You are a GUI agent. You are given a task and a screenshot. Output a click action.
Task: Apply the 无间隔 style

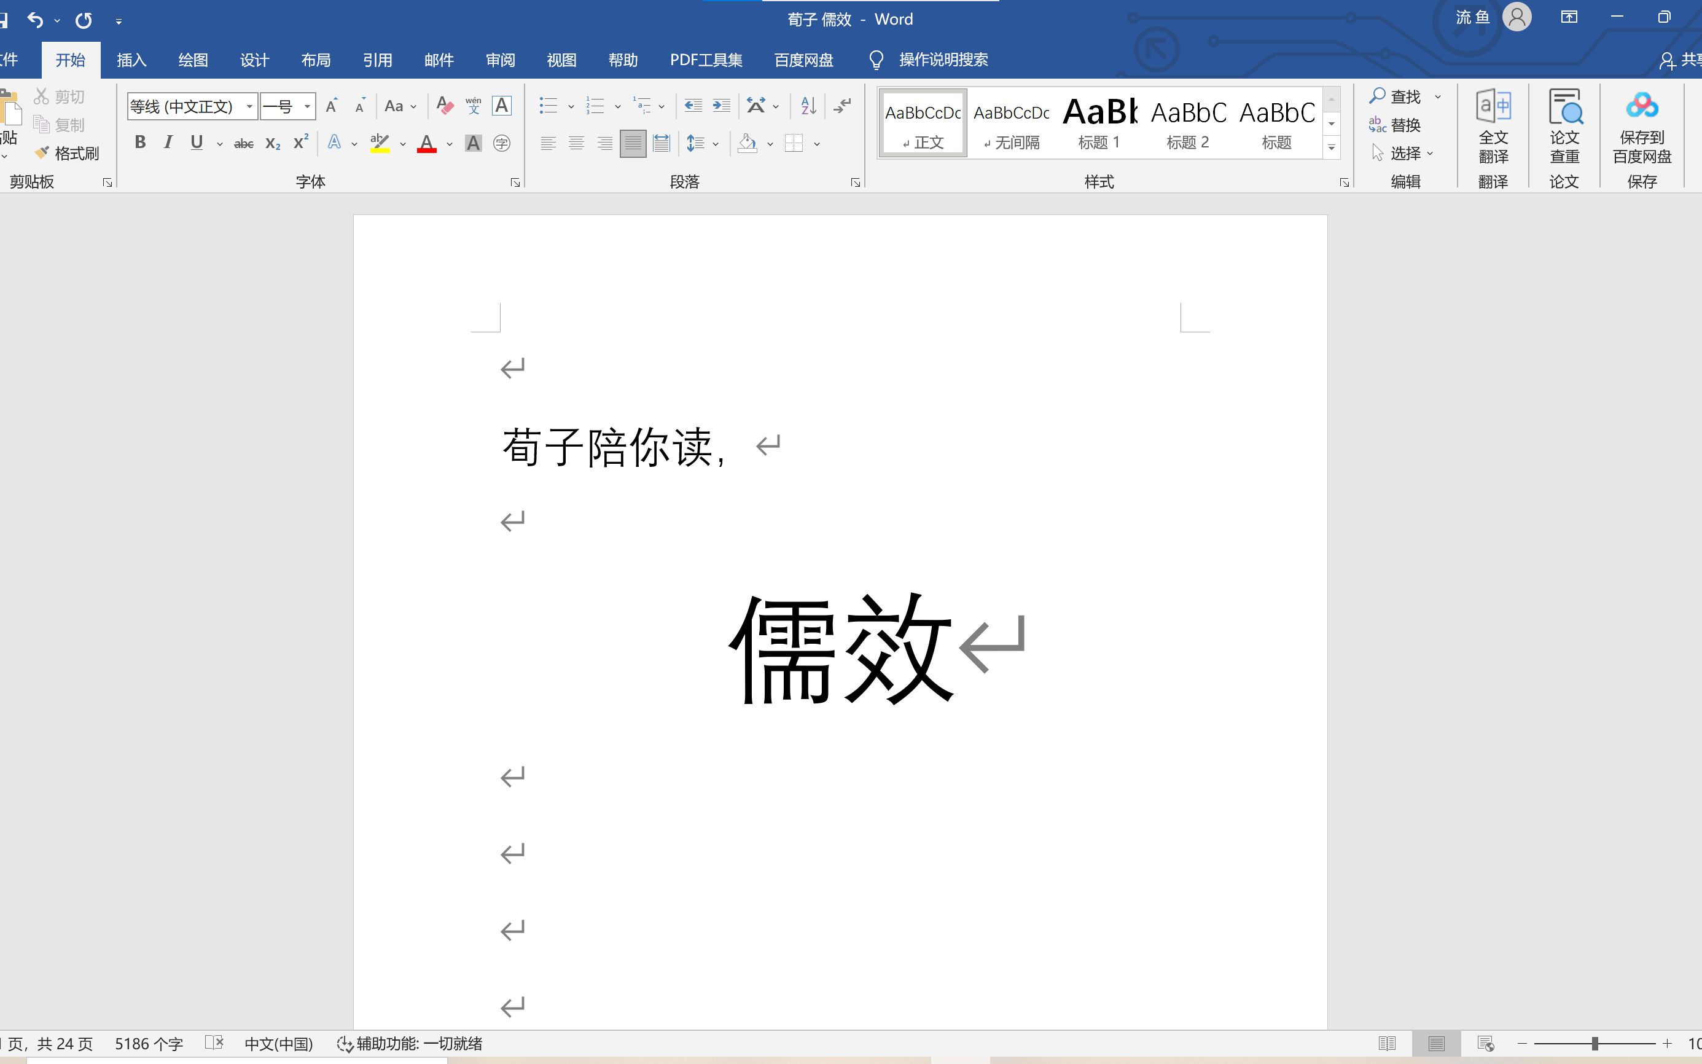[x=1011, y=123]
